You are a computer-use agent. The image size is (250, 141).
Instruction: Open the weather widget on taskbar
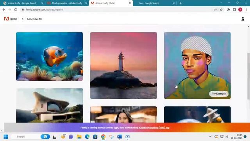coord(63,137)
